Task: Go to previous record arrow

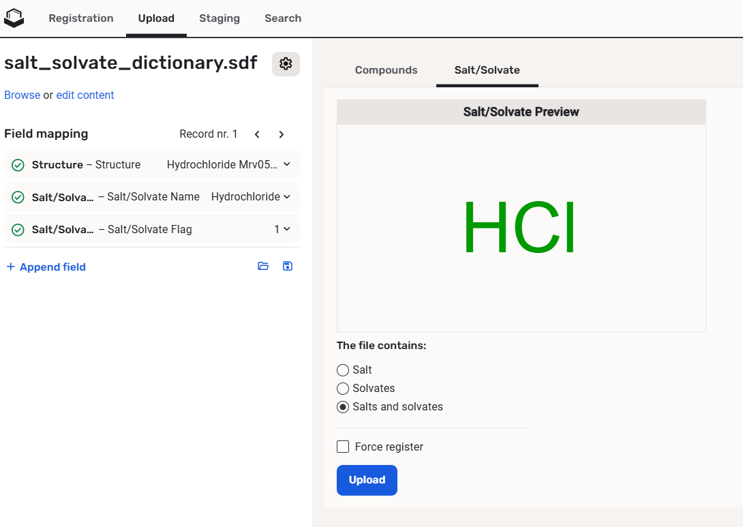Action: (257, 134)
